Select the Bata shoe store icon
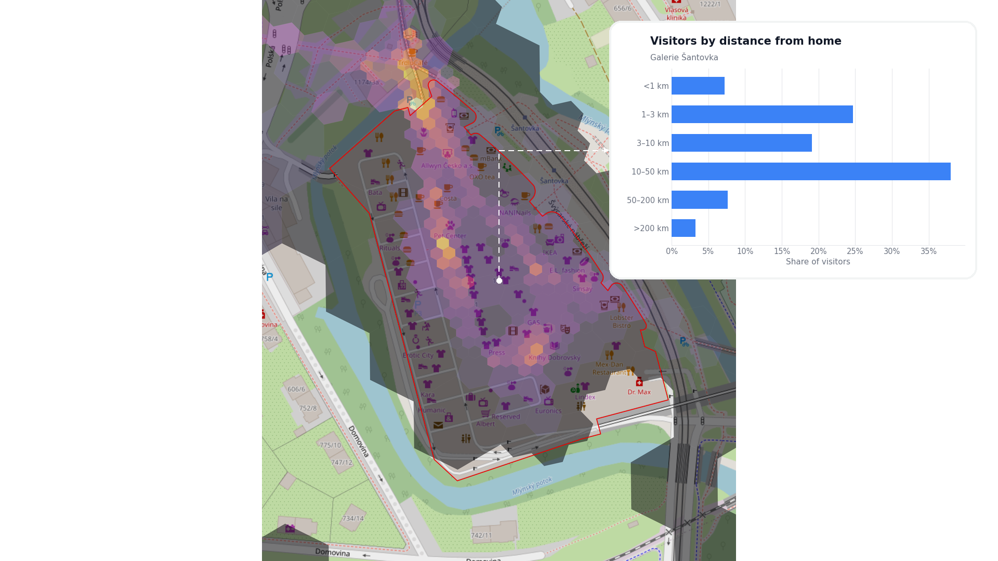998x561 pixels. pyautogui.click(x=375, y=182)
